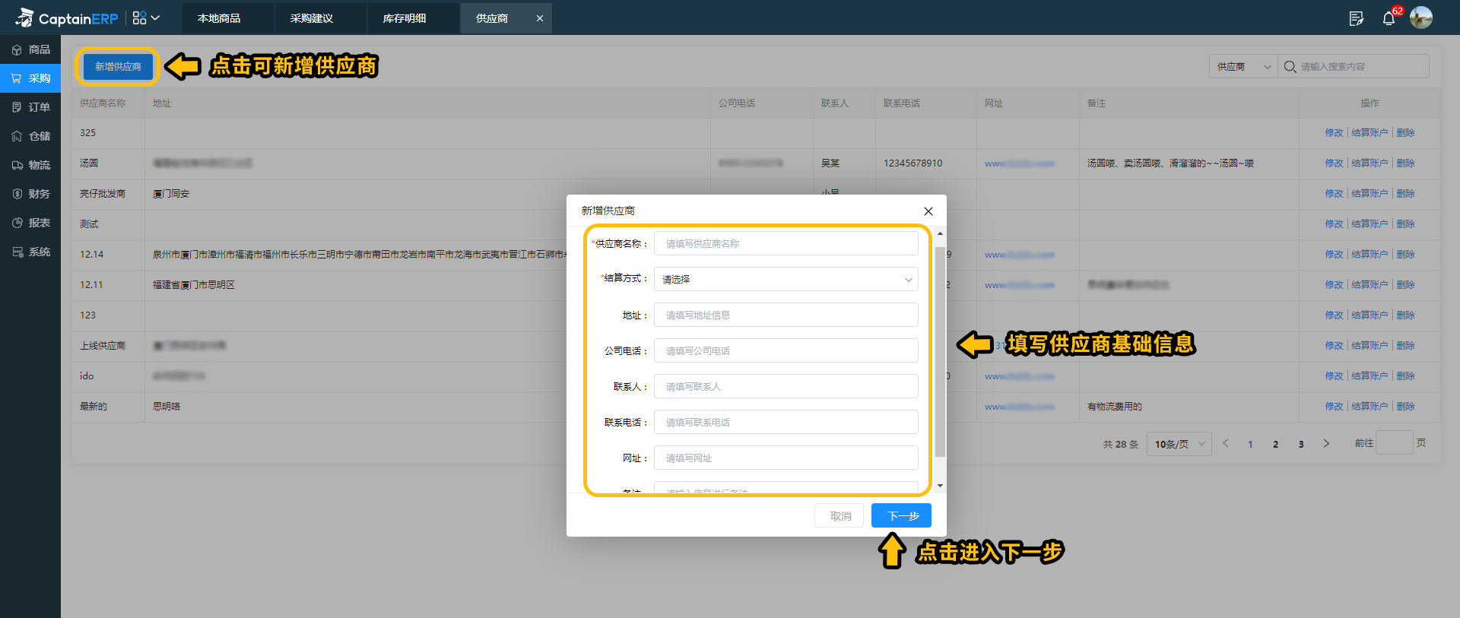Go to page 3
The image size is (1460, 618).
(x=1301, y=445)
